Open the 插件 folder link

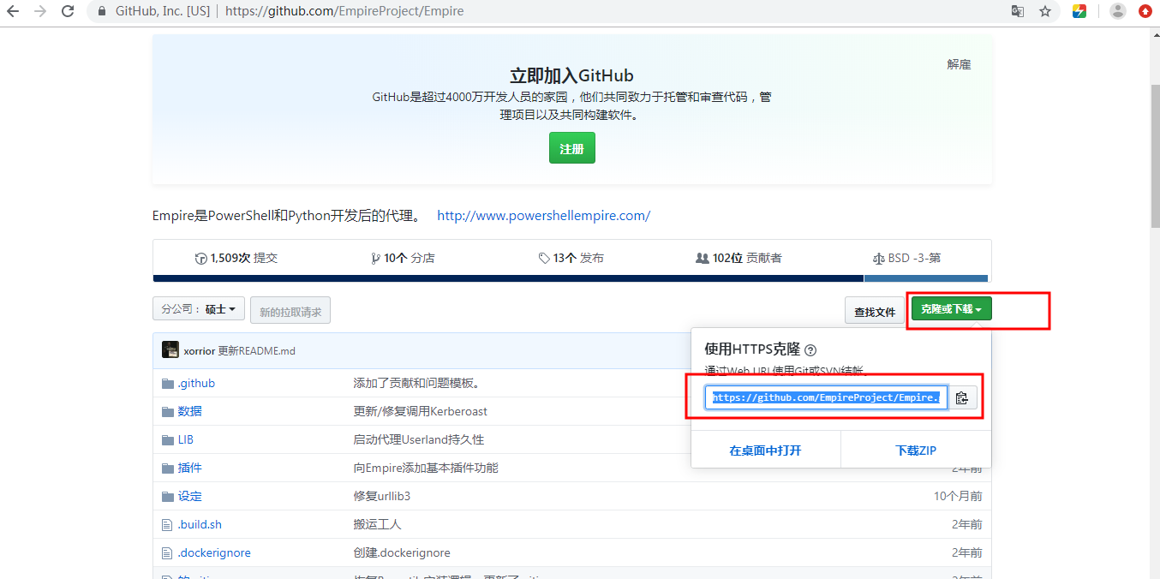pos(189,468)
